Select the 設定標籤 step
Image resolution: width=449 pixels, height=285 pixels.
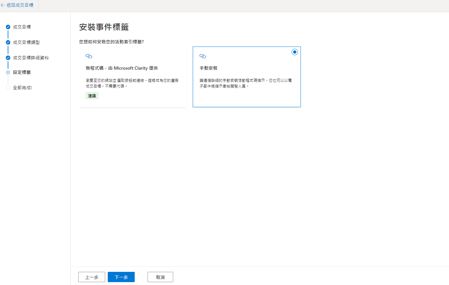(22, 72)
